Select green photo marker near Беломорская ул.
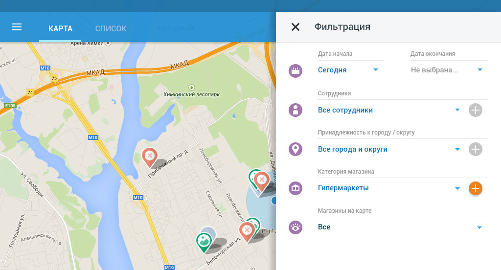 pyautogui.click(x=204, y=243)
